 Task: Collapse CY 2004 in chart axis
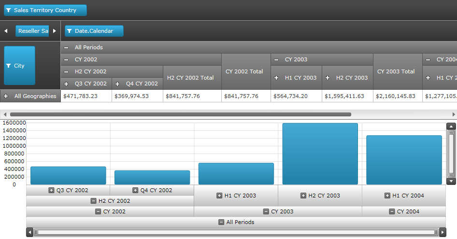[392, 211]
